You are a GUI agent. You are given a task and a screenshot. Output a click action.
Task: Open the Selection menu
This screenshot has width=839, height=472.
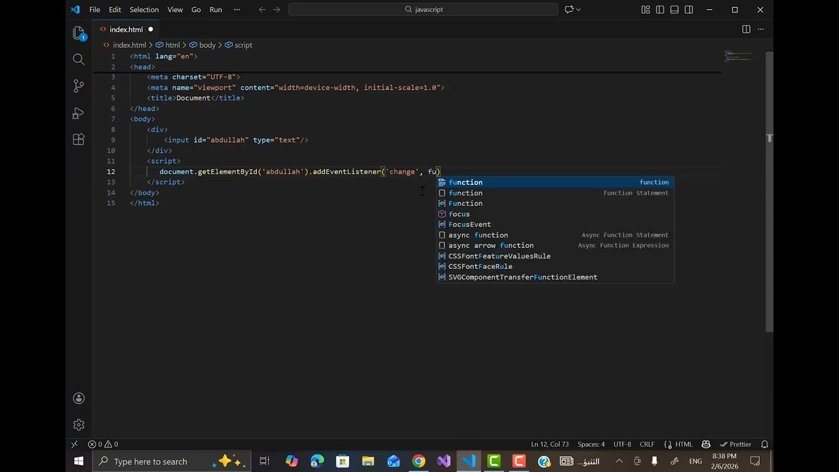click(x=144, y=10)
